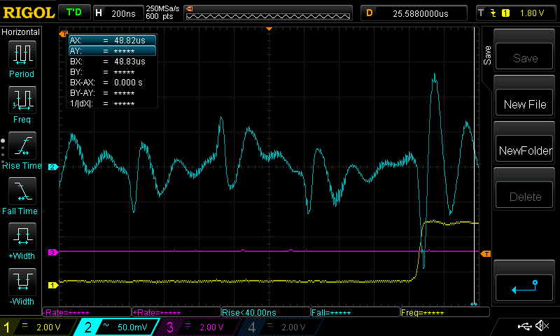Click the New File button
The height and width of the screenshot is (336, 560).
[x=524, y=102]
